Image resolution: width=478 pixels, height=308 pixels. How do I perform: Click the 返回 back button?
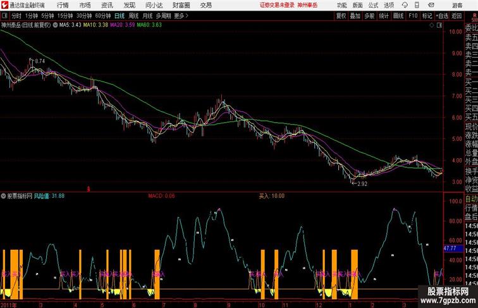click(x=457, y=16)
